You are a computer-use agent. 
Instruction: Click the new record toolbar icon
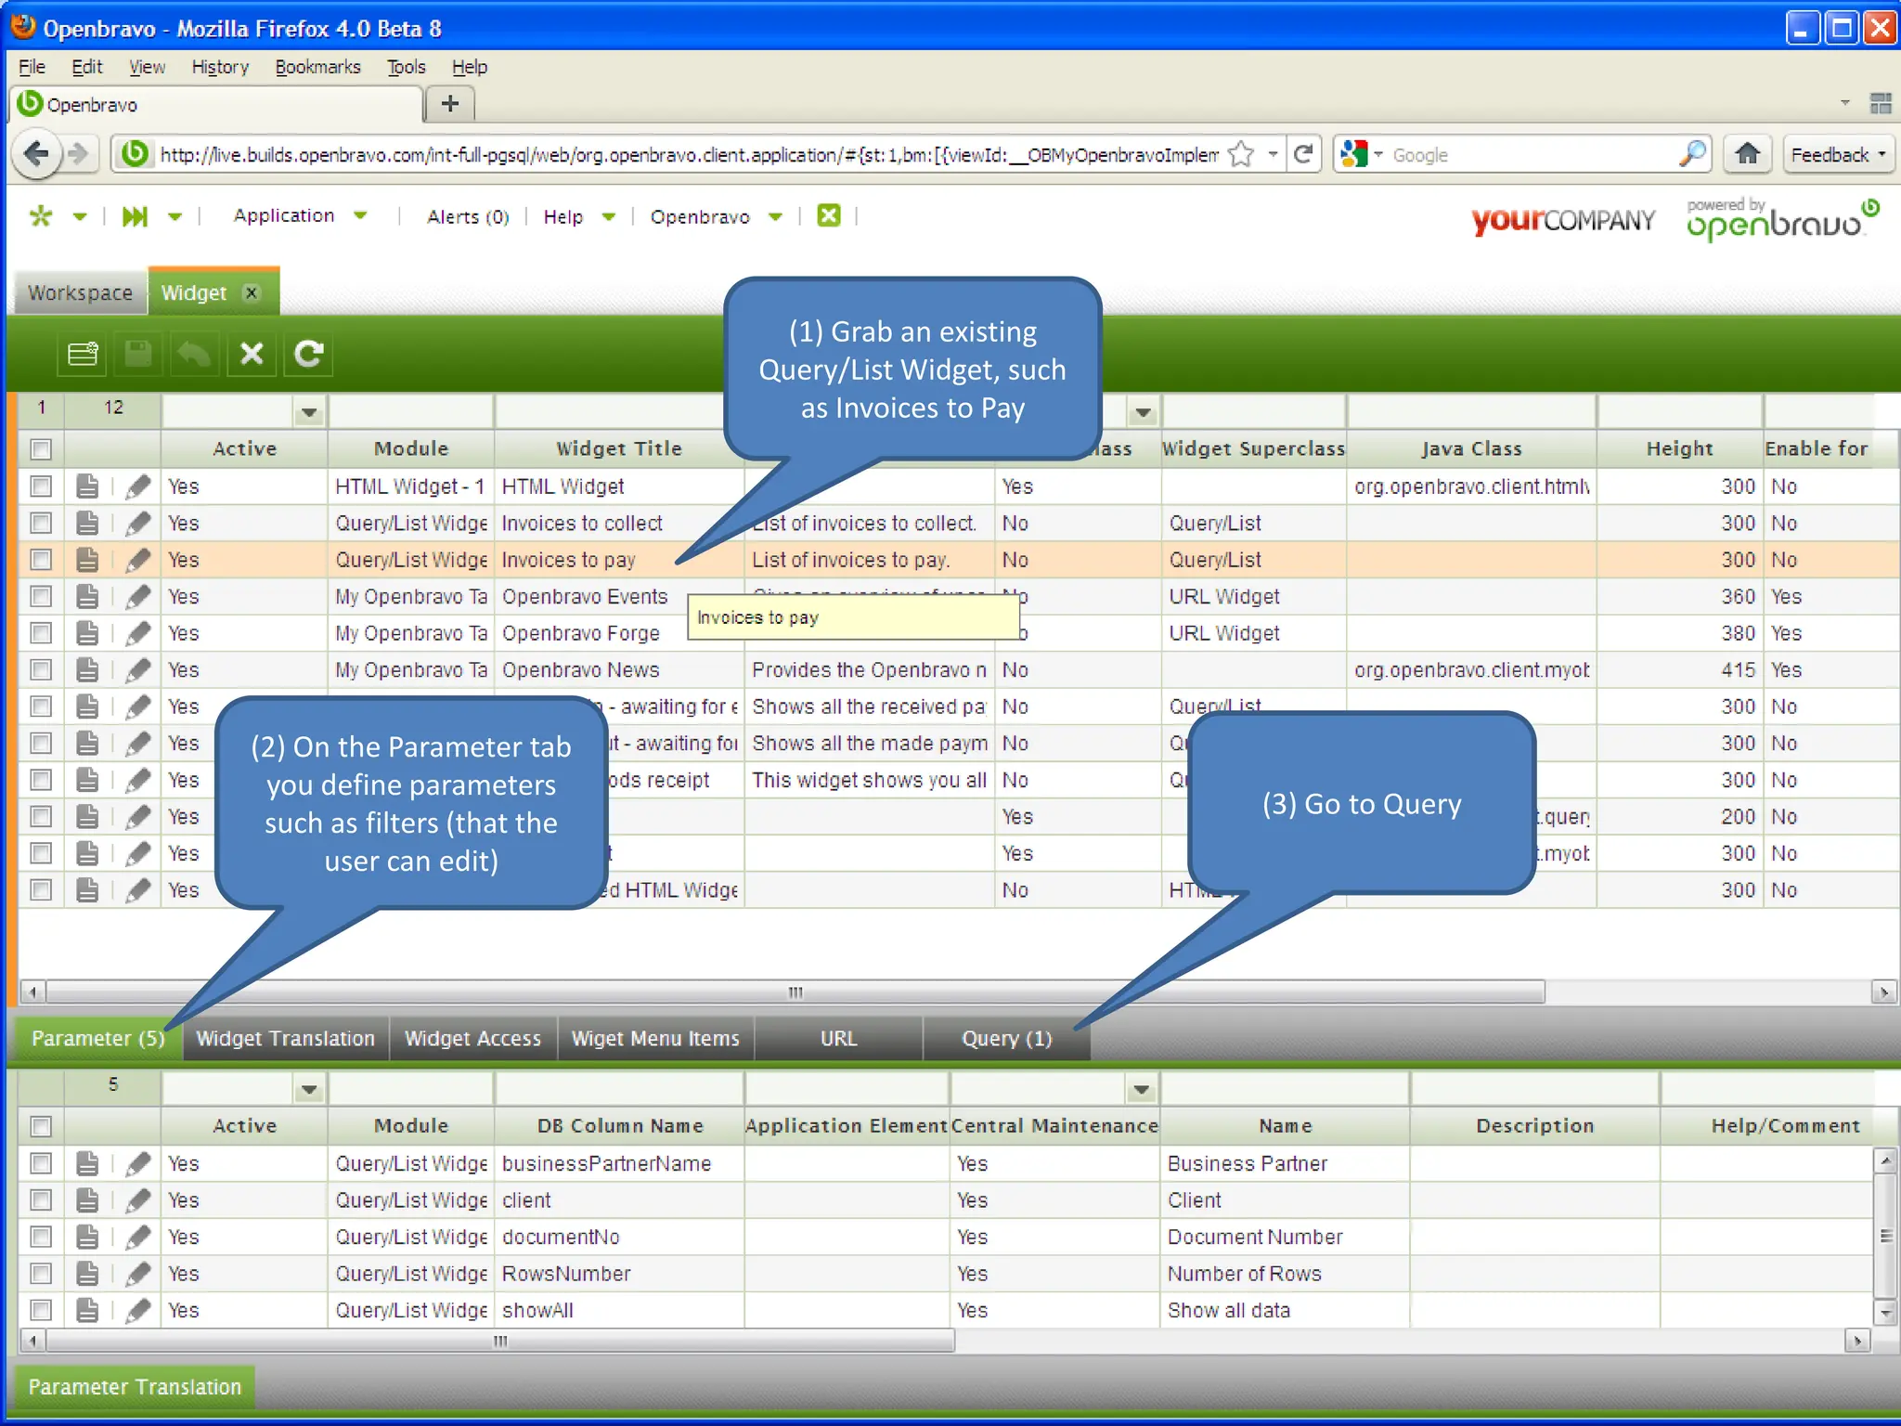tap(83, 354)
